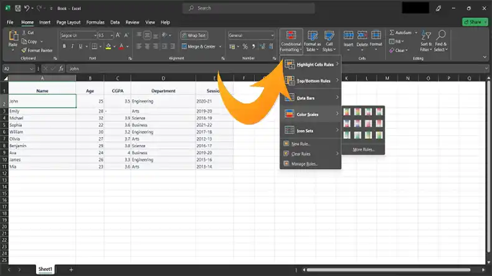492x276 pixels.
Task: Open the fill color dropdown arrow
Action: point(114,47)
